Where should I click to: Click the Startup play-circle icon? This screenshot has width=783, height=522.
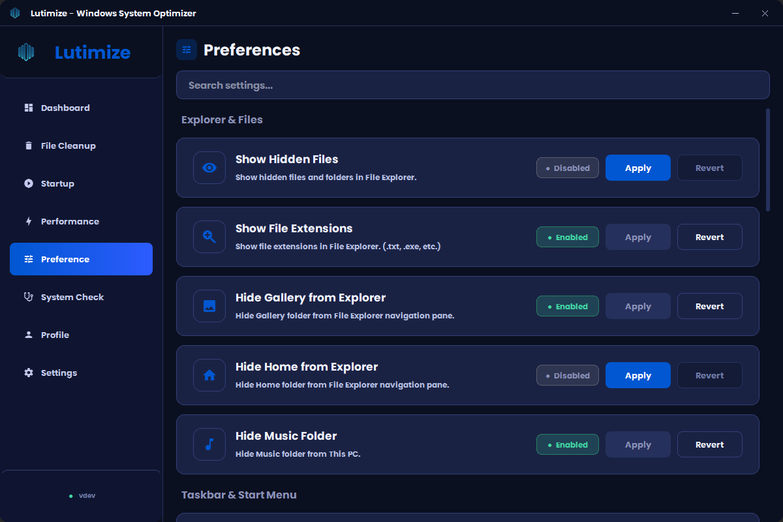pos(29,183)
